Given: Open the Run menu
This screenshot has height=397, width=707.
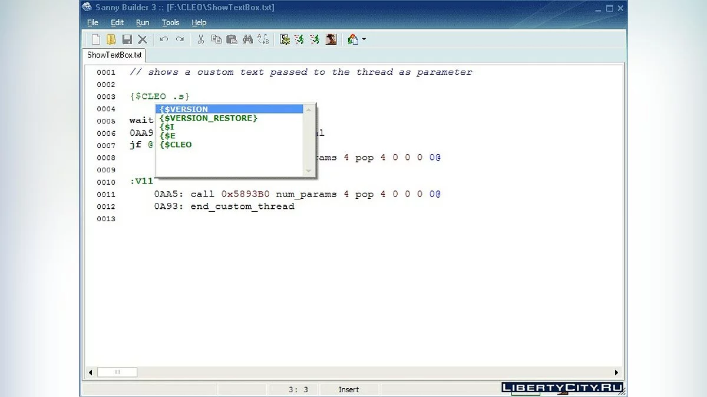Looking at the screenshot, I should click(143, 22).
